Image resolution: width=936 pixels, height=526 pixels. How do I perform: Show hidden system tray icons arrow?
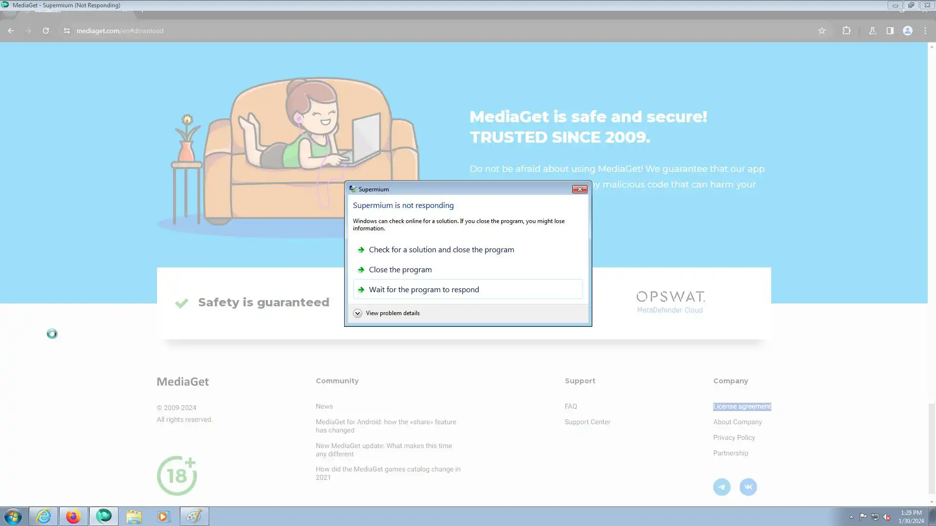[851, 517]
